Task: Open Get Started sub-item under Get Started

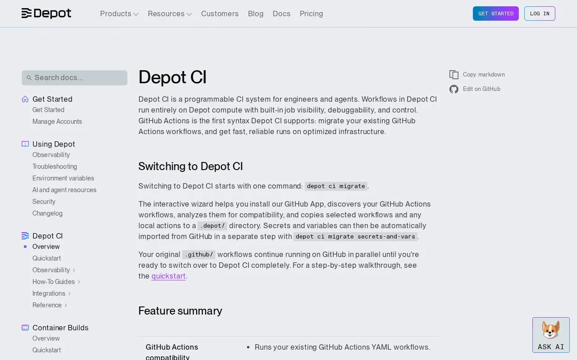Action: coord(48,110)
